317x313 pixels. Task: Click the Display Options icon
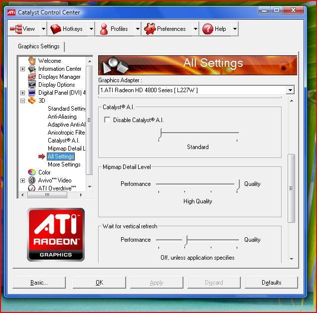[32, 85]
